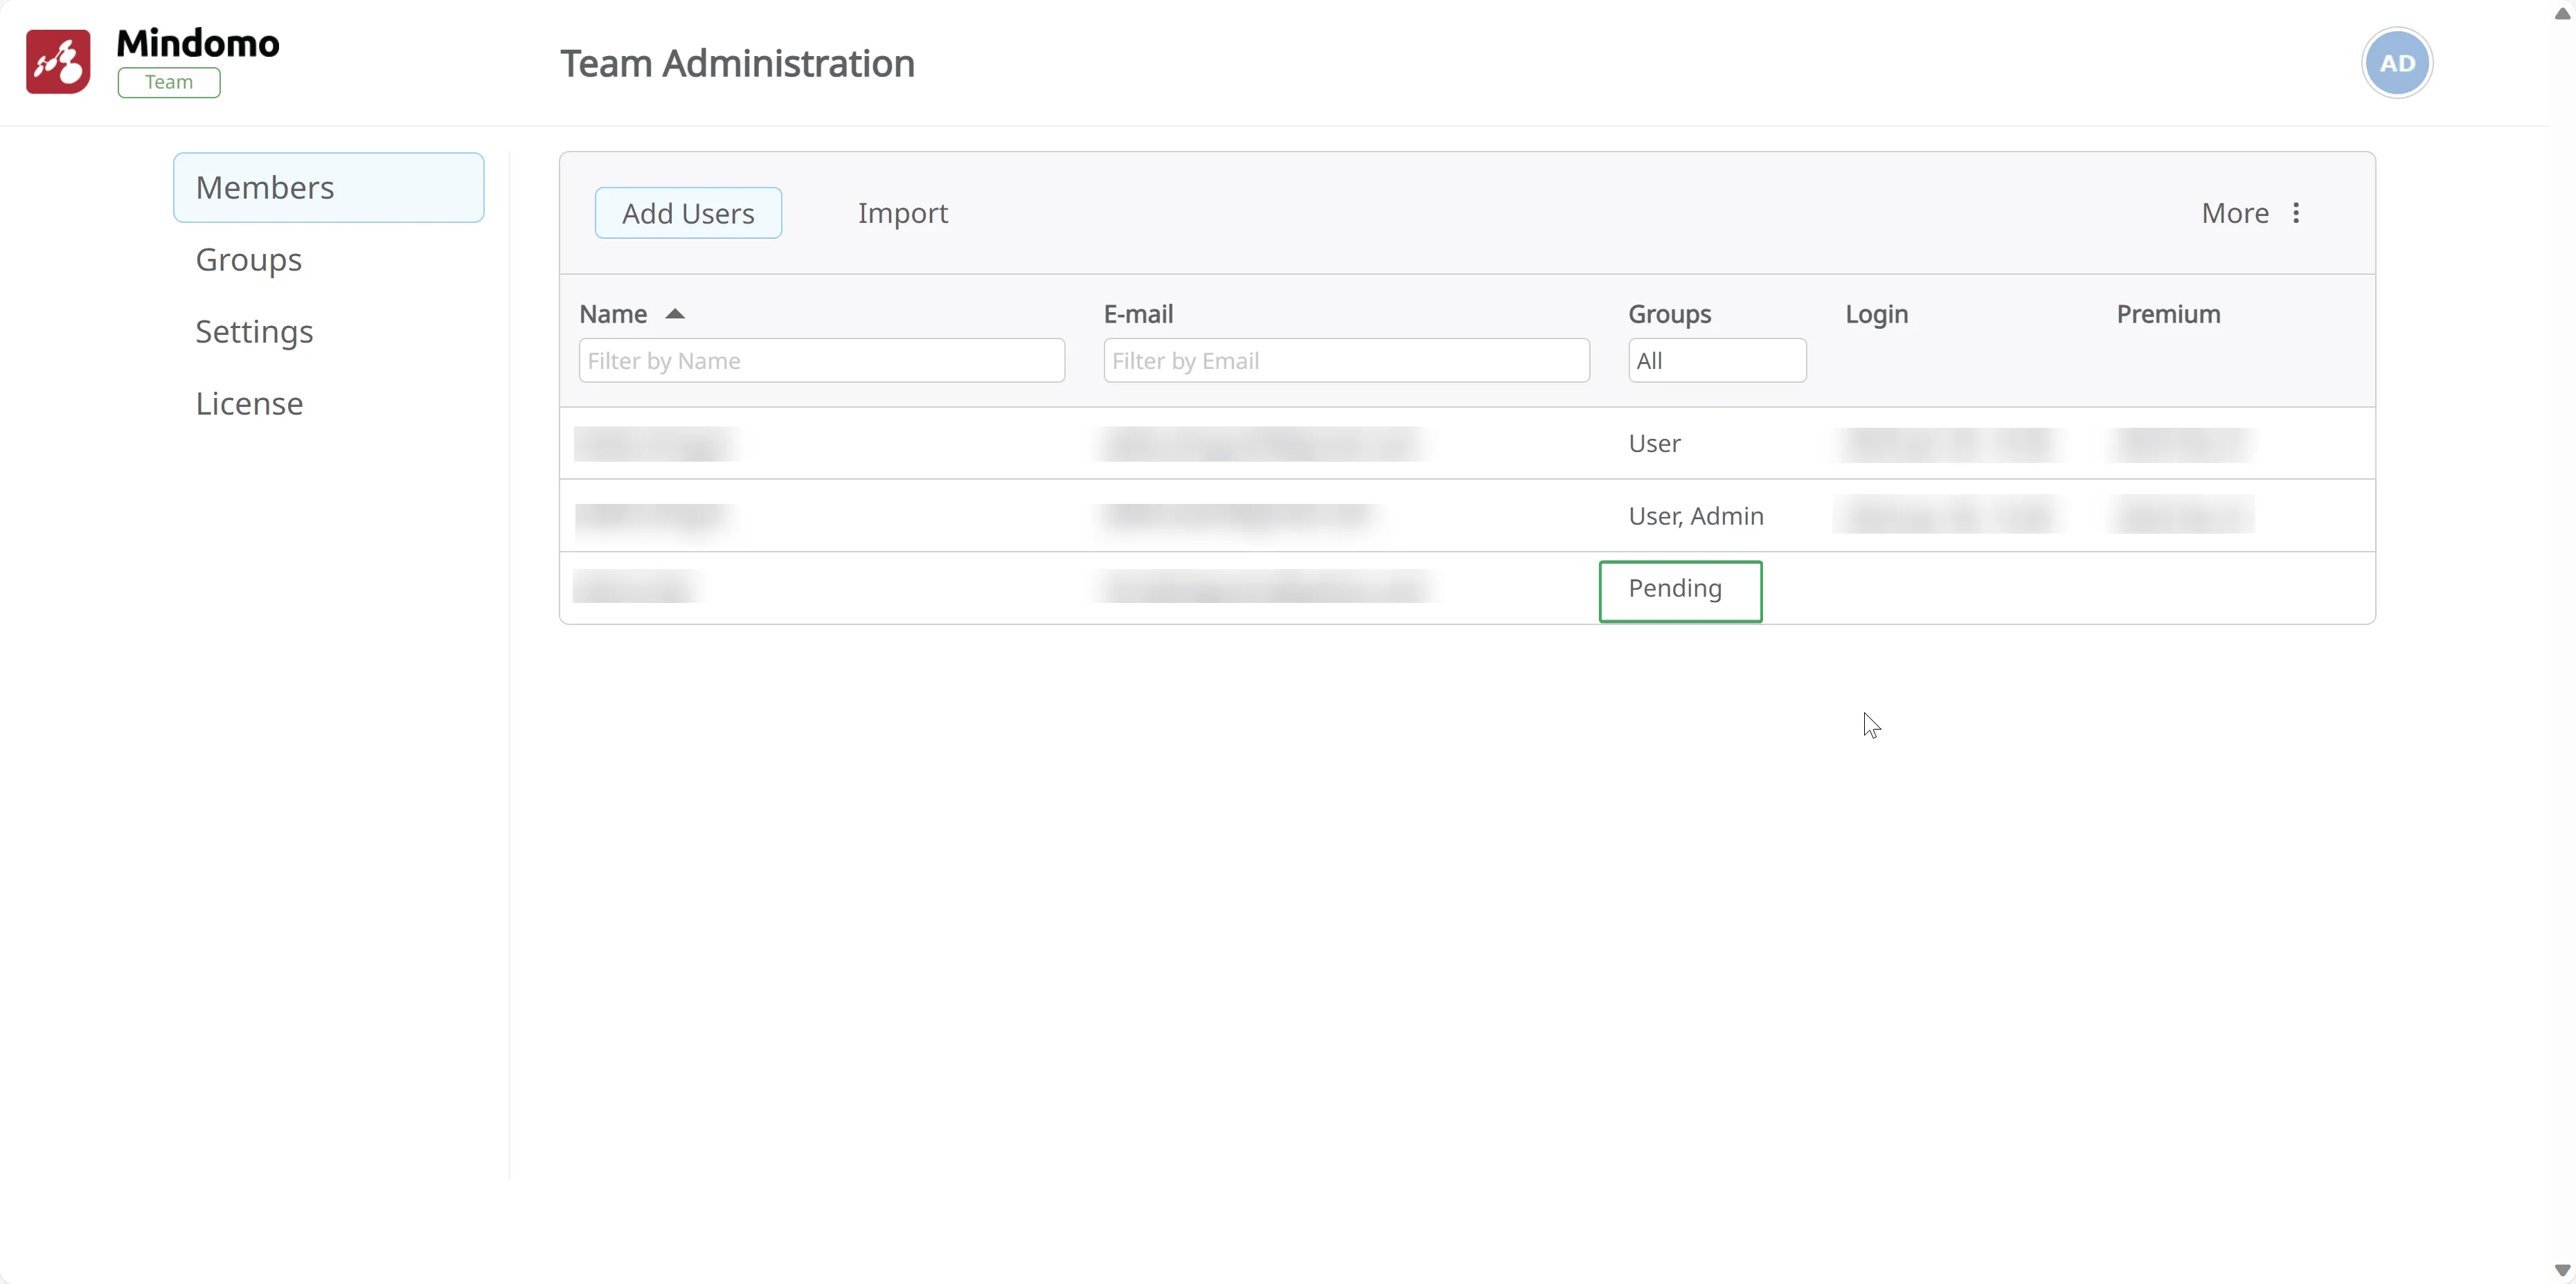Open the Settings section

(254, 332)
